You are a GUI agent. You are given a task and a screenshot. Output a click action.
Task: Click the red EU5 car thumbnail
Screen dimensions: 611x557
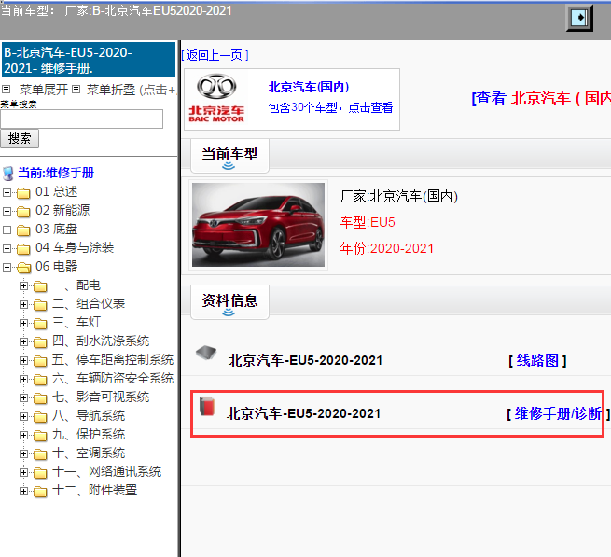pyautogui.click(x=258, y=225)
